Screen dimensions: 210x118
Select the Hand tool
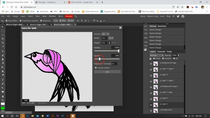coord(3,96)
